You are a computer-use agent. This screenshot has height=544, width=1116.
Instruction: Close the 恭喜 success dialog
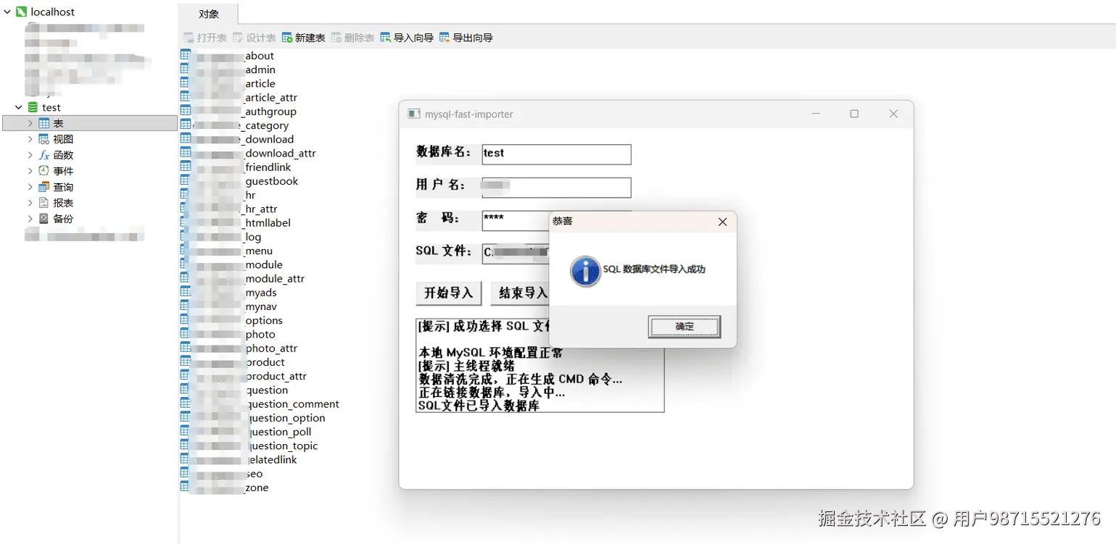coord(722,222)
